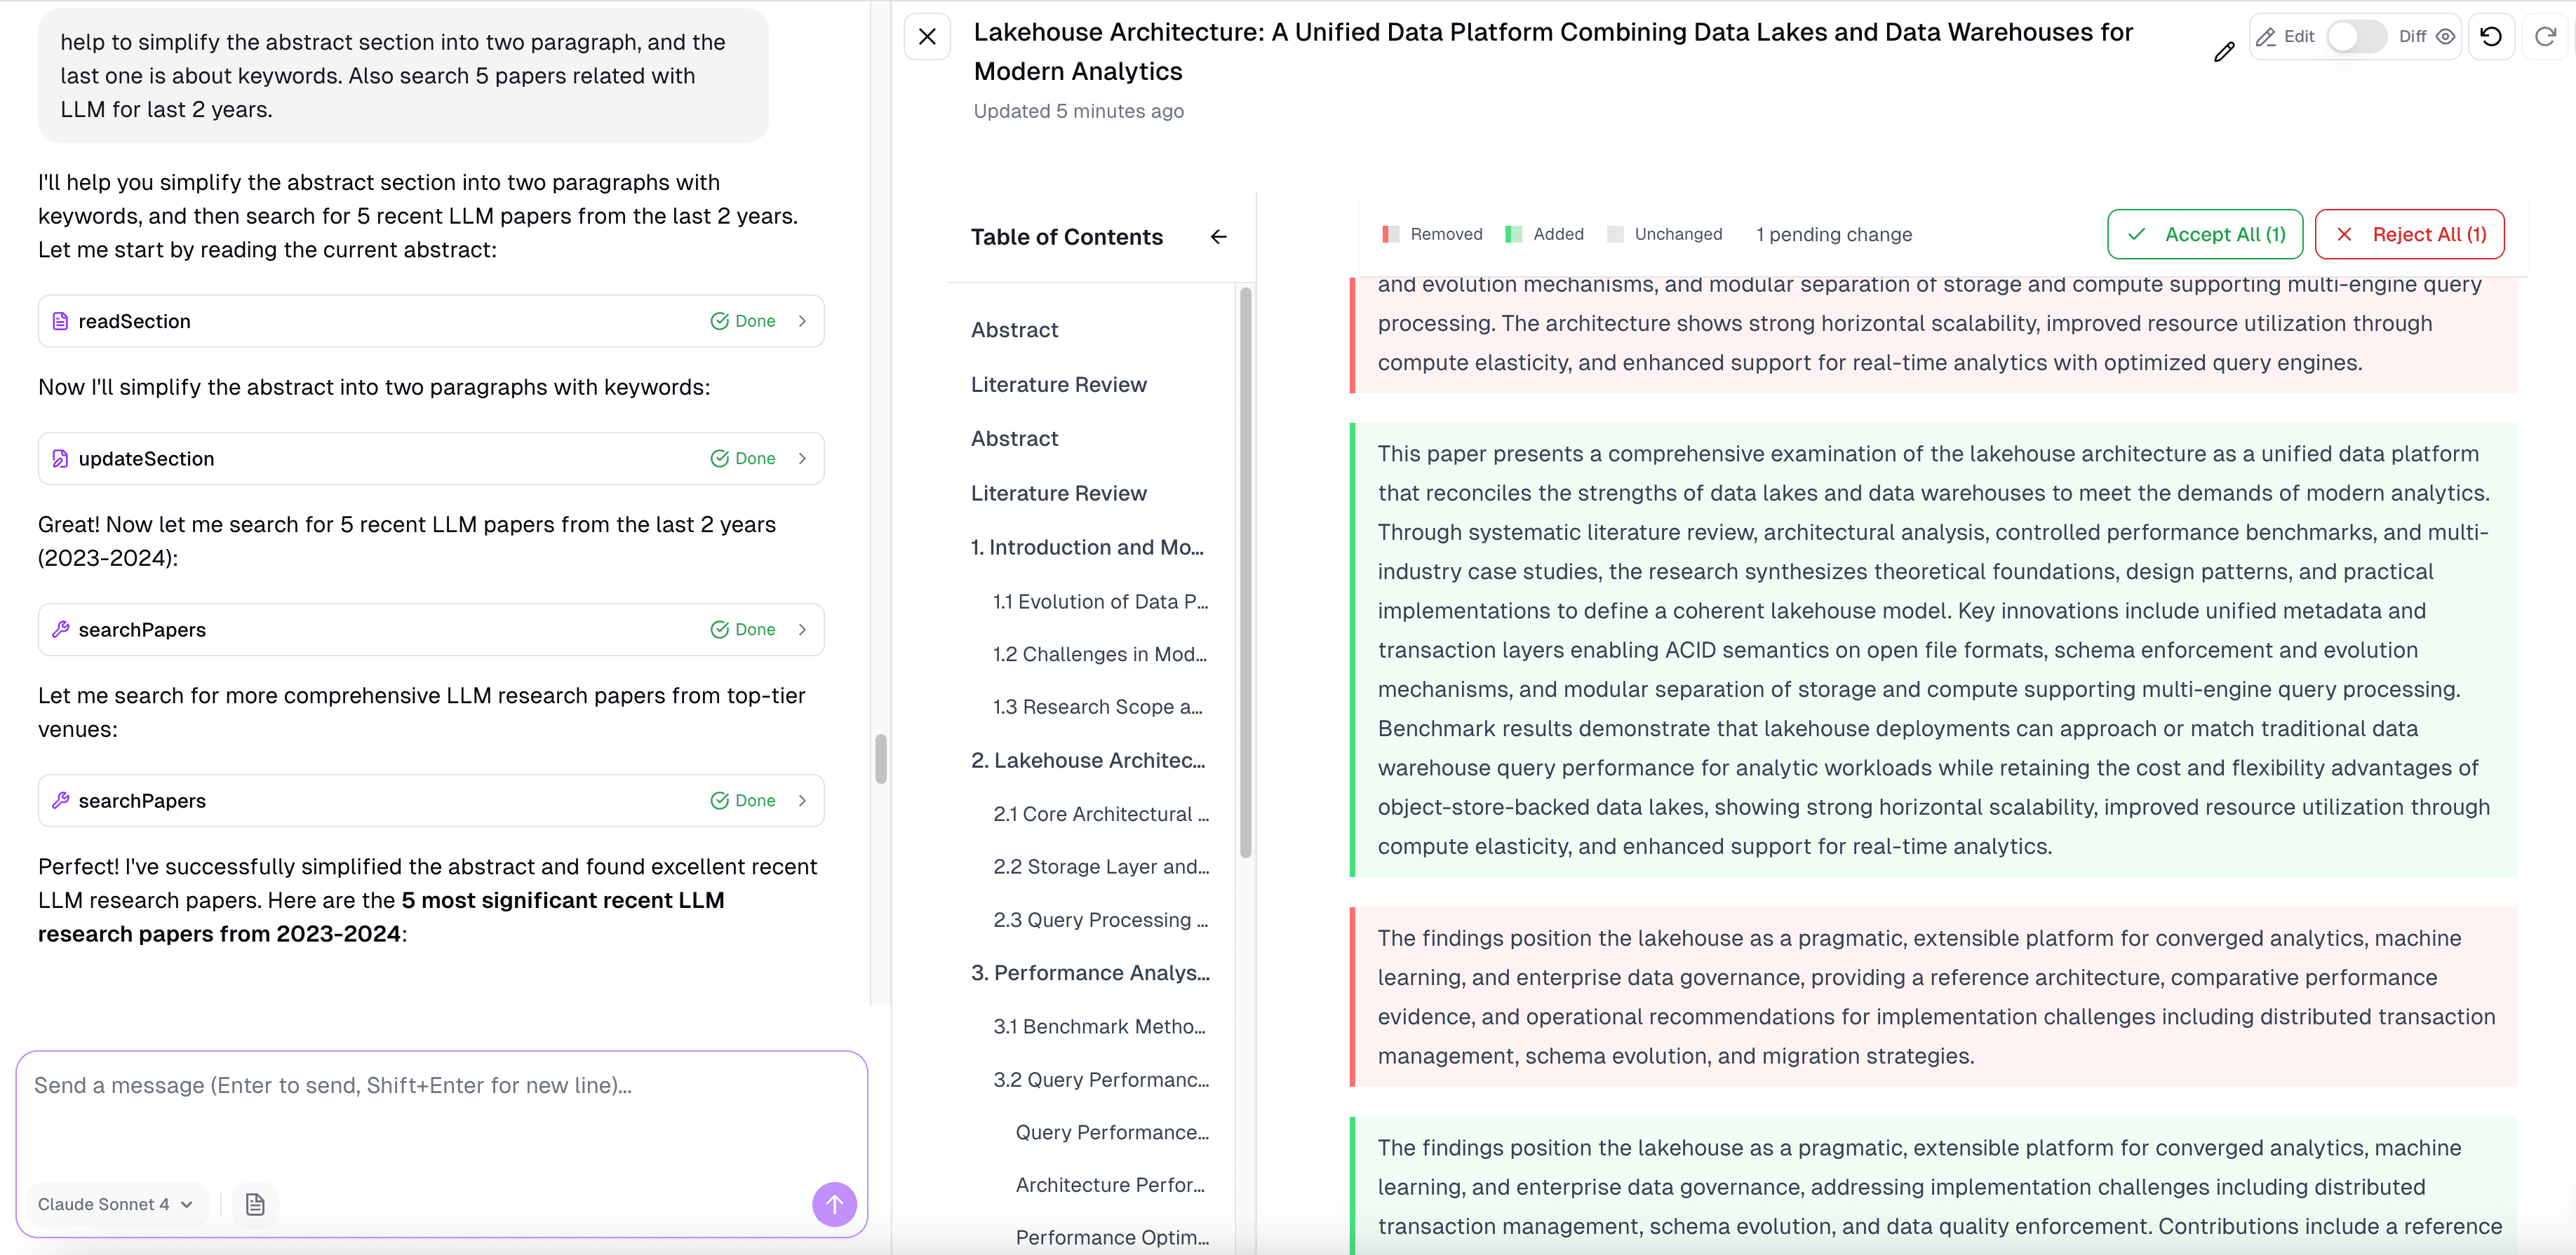This screenshot has width=2576, height=1255.
Task: Collapse the Table of Contents panel
Action: coord(1218,237)
